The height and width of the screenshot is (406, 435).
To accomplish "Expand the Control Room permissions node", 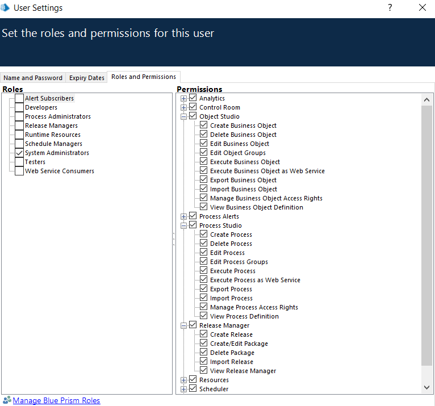I will (x=183, y=107).
